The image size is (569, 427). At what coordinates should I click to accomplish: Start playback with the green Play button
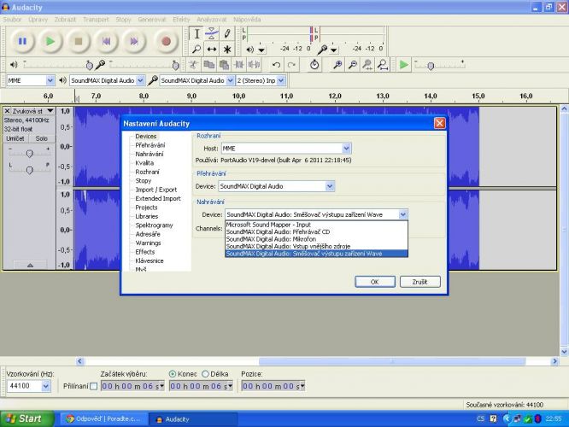pyautogui.click(x=50, y=41)
